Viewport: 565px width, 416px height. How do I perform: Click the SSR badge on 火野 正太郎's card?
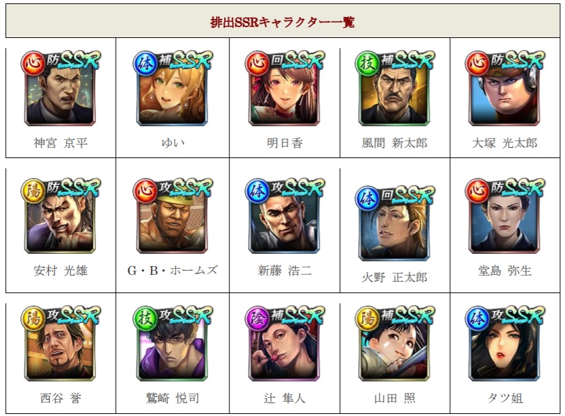click(413, 195)
